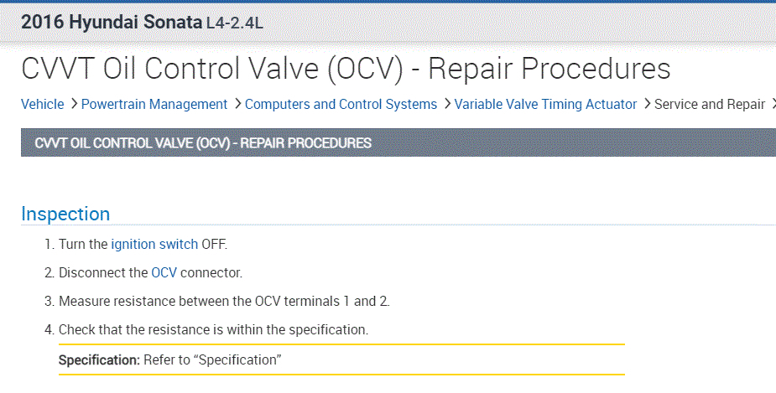Viewport: 776px width, 393px height.
Task: Navigate to Computers and Control Systems
Action: coord(341,104)
